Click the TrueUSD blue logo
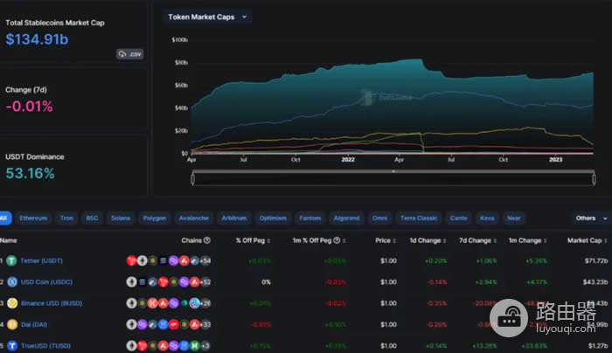This screenshot has width=612, height=353. click(x=12, y=346)
